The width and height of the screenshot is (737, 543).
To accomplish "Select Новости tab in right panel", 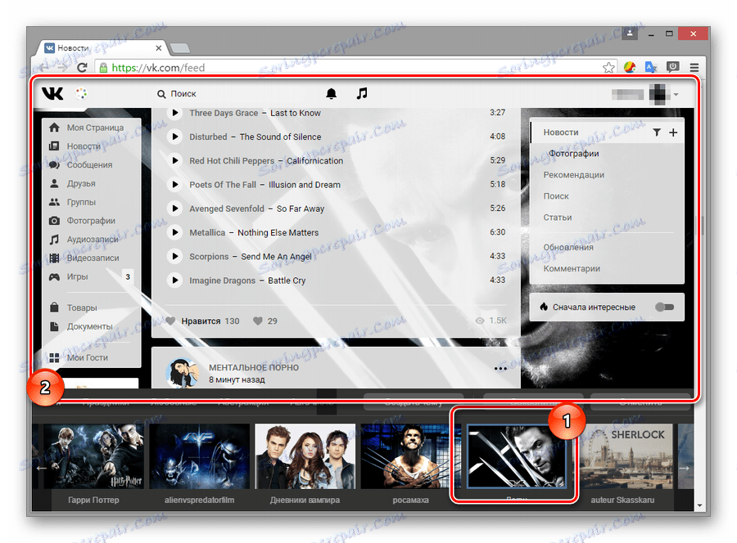I will point(561,132).
